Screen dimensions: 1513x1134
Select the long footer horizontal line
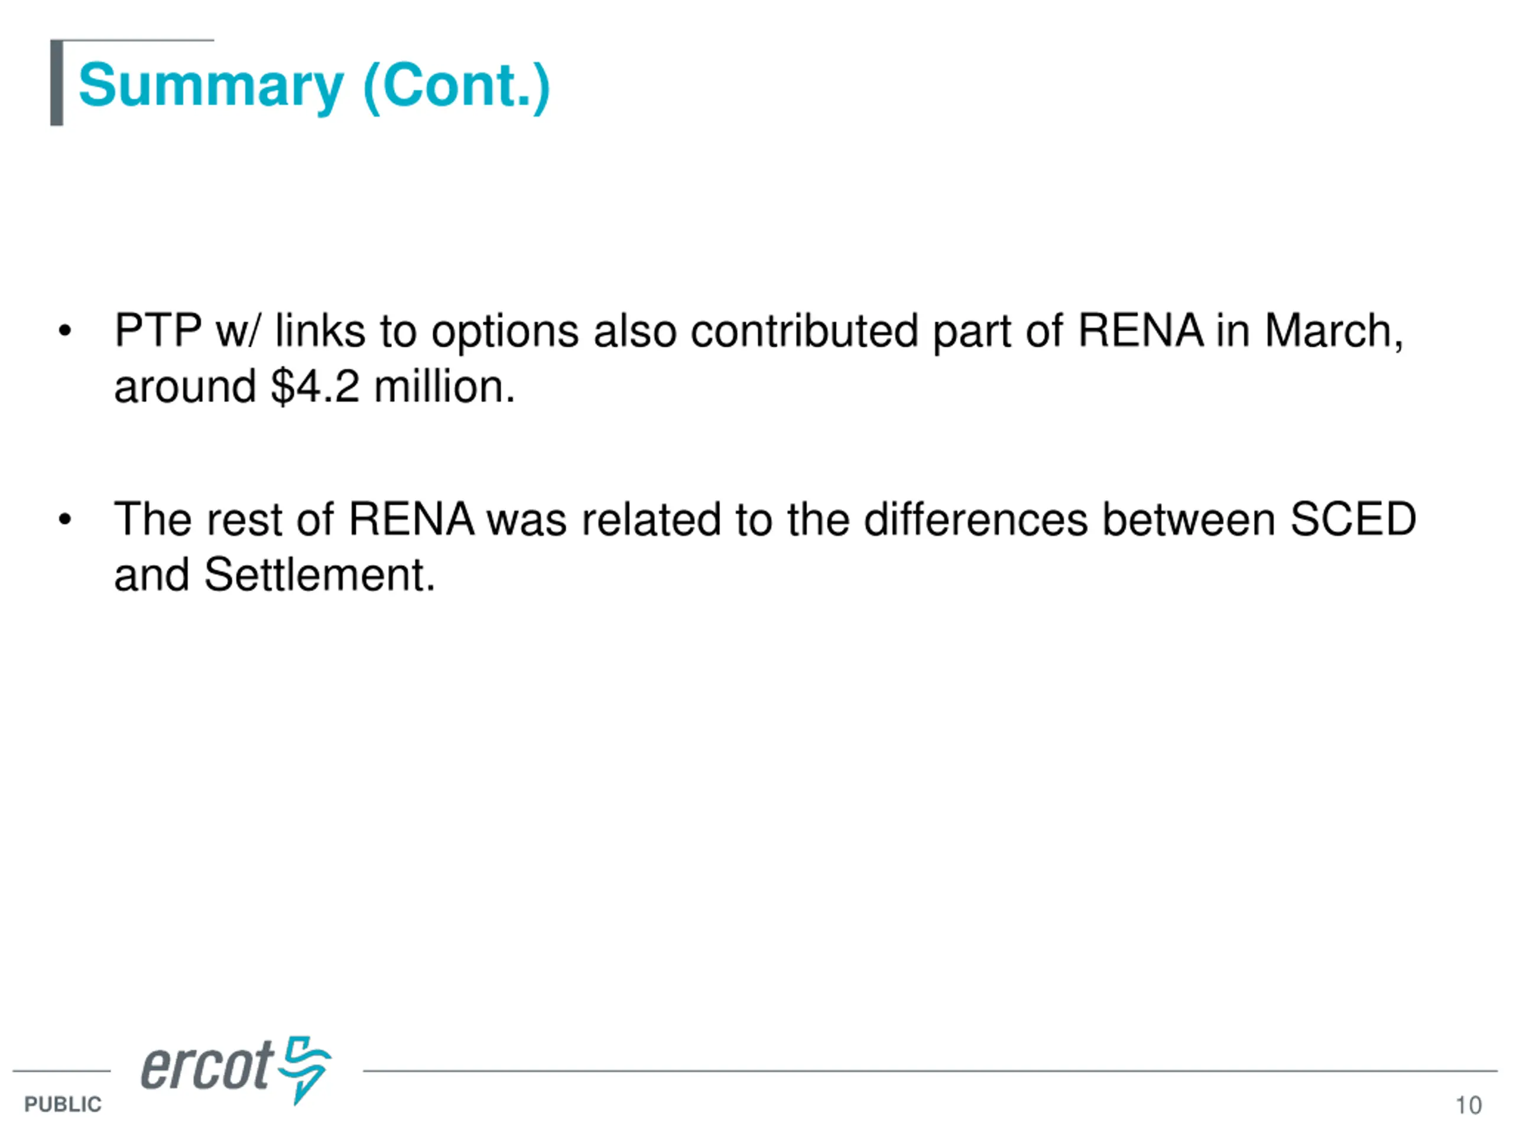(x=930, y=1071)
